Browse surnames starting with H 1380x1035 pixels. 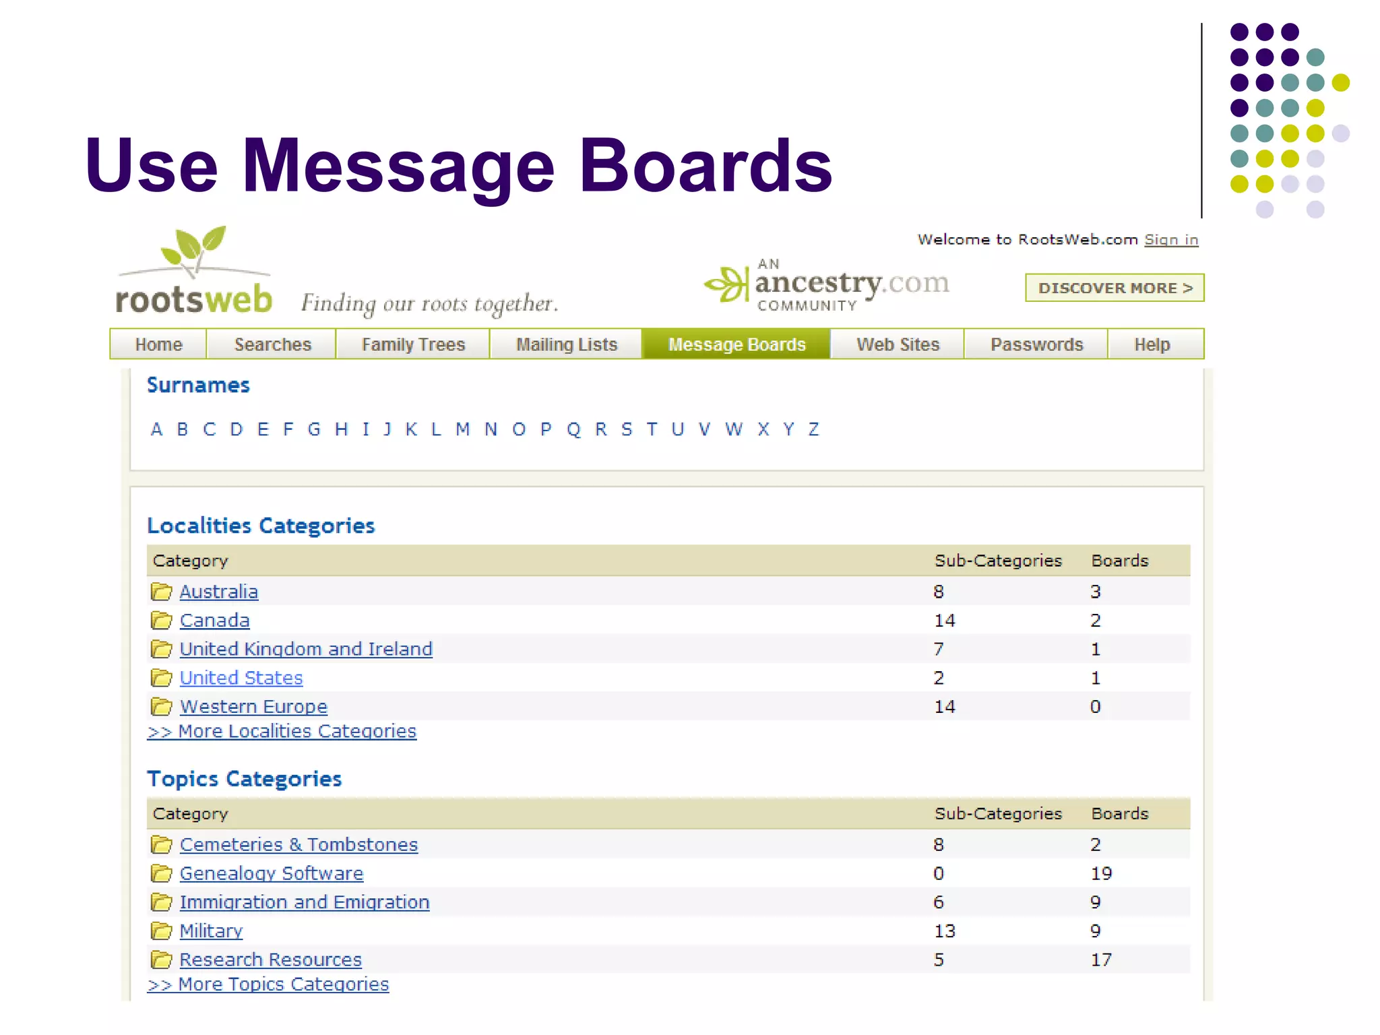(342, 429)
